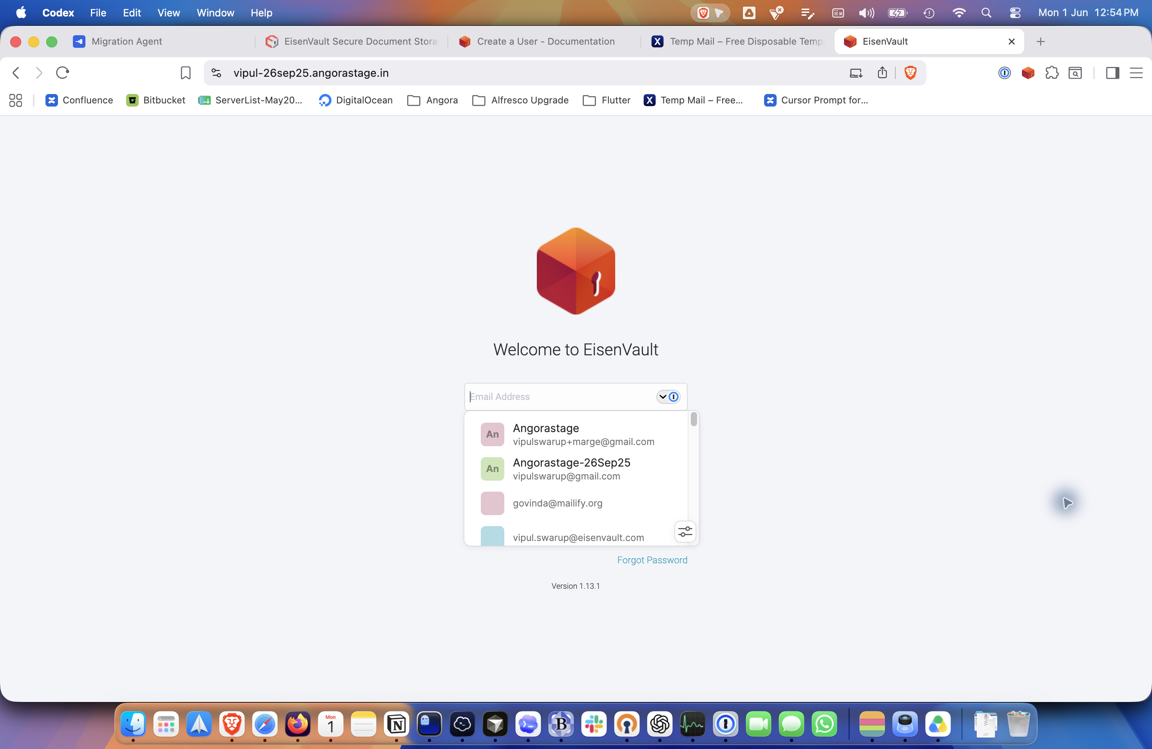Viewport: 1152px width, 749px height.
Task: Open the browser hamburger menu
Action: pos(1136,72)
